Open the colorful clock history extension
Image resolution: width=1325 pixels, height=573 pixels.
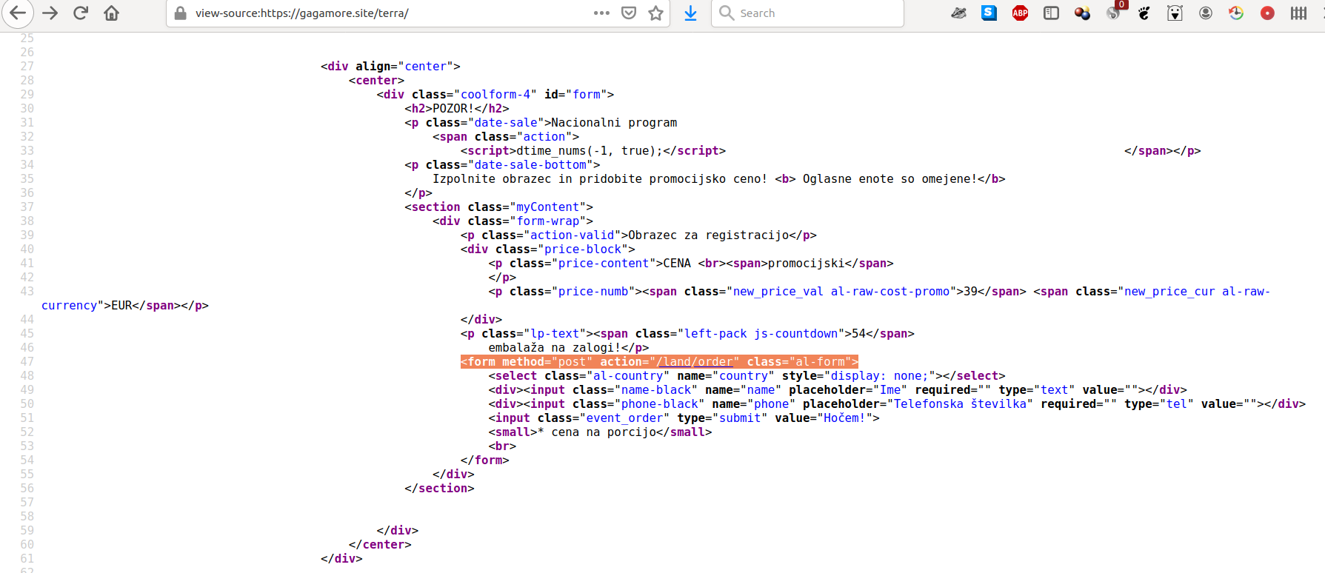coord(1236,13)
